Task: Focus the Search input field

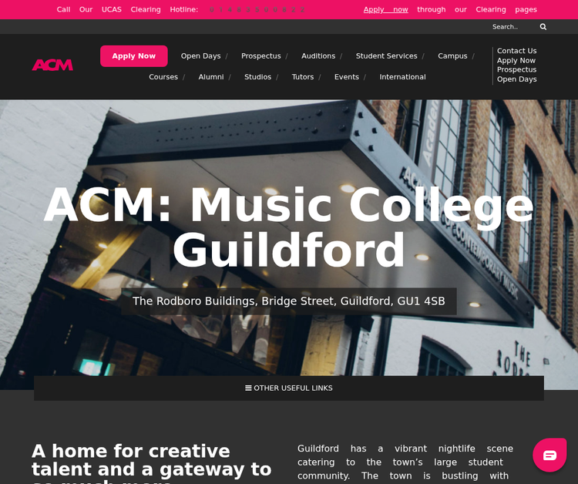Action: pos(512,27)
